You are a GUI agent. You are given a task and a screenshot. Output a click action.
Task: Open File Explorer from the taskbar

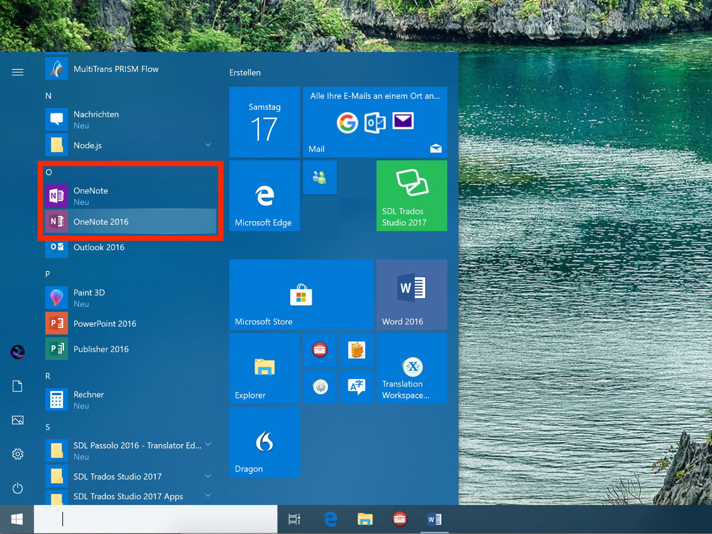pyautogui.click(x=365, y=519)
